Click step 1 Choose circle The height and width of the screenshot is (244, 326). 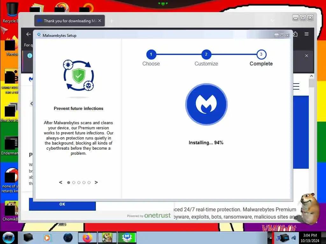tap(151, 54)
